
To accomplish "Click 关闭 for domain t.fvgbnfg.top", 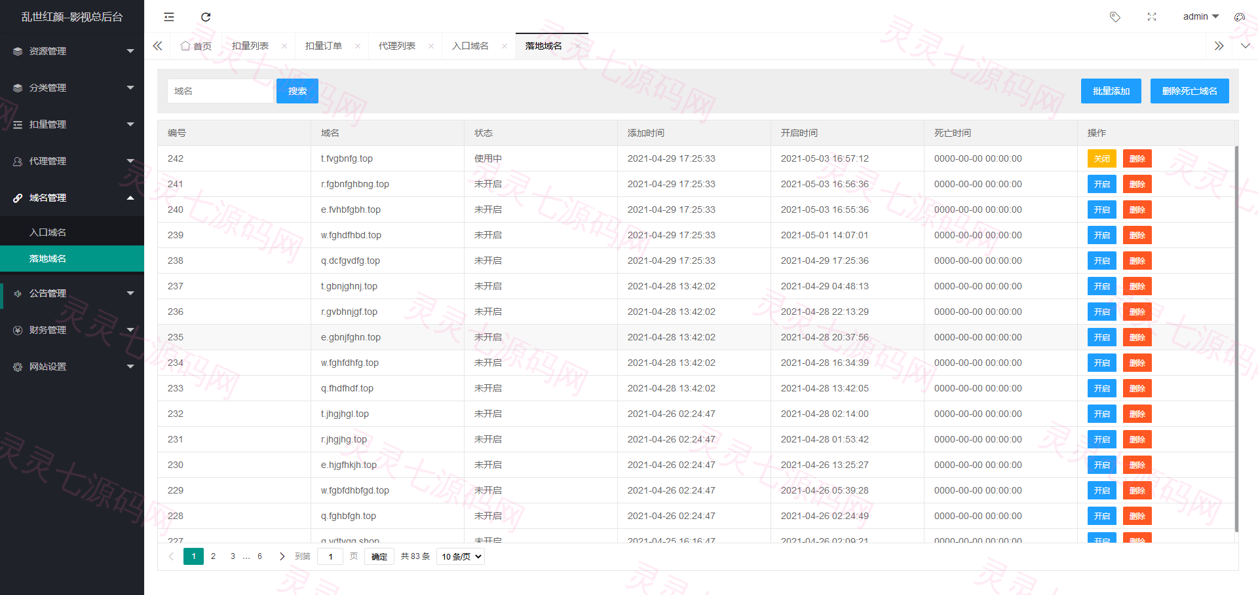I will (1102, 158).
